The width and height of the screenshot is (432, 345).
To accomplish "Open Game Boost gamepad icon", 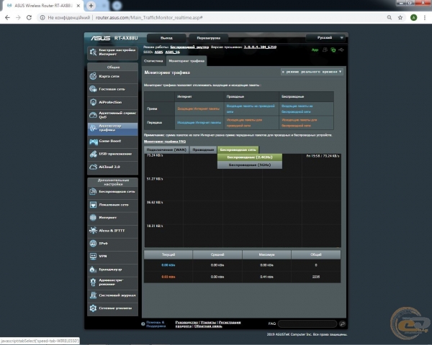I will pos(93,141).
